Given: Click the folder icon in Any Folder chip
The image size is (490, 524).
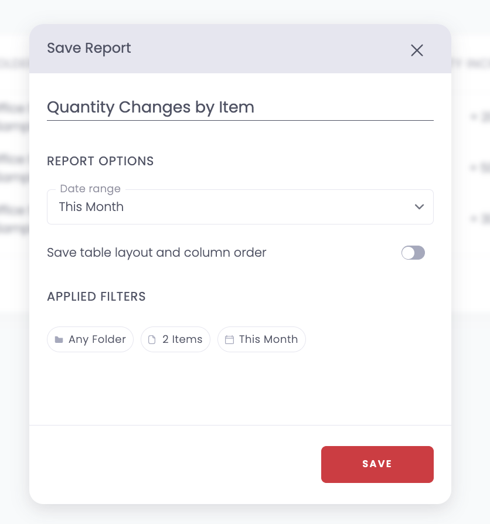Looking at the screenshot, I should pyautogui.click(x=59, y=340).
